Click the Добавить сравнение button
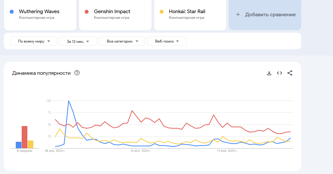This screenshot has width=333, height=174. point(265,15)
